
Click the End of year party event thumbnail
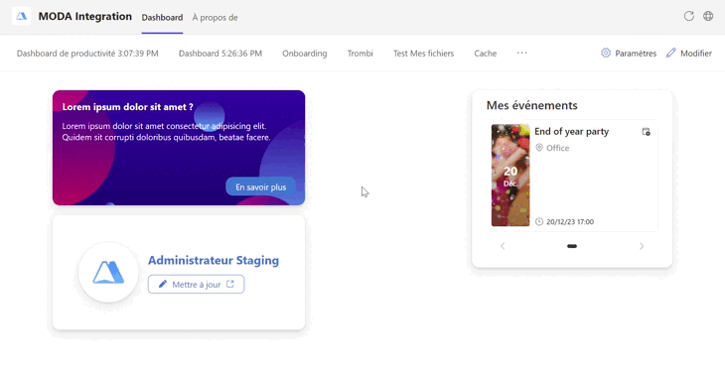click(510, 176)
